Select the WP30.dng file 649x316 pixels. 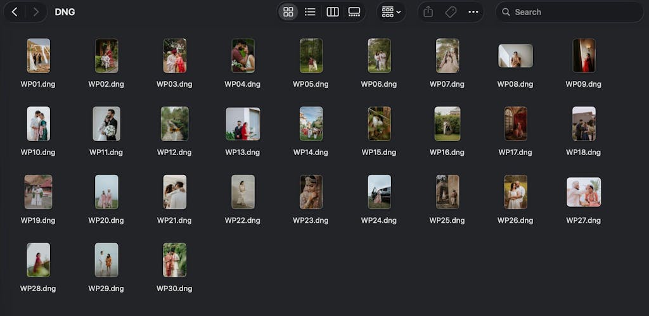click(174, 260)
